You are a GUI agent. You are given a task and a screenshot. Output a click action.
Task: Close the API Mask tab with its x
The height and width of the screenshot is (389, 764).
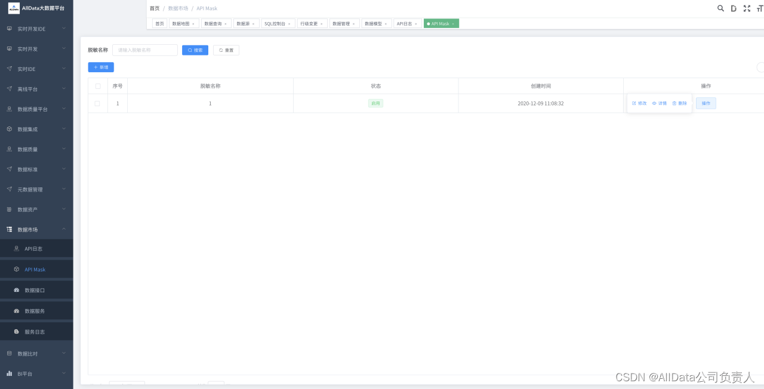pyautogui.click(x=453, y=24)
